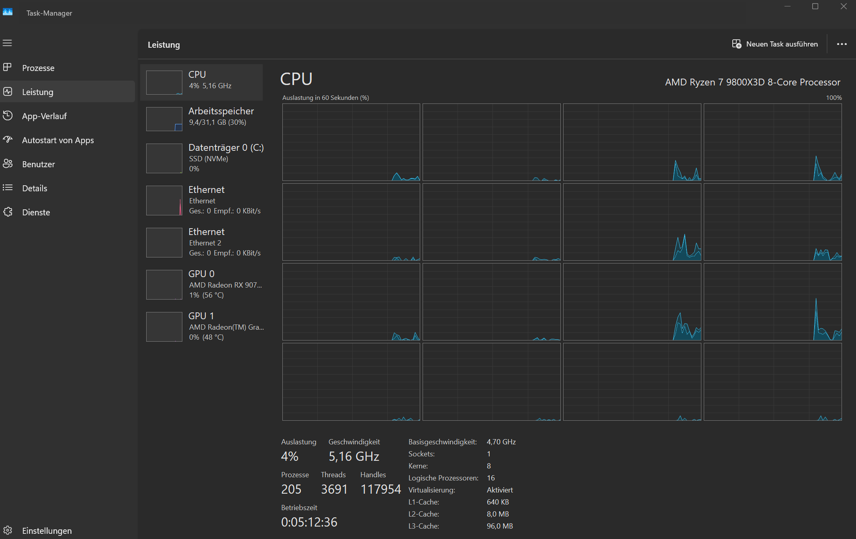Open the three-dots more options menu
The height and width of the screenshot is (539, 856).
click(842, 44)
